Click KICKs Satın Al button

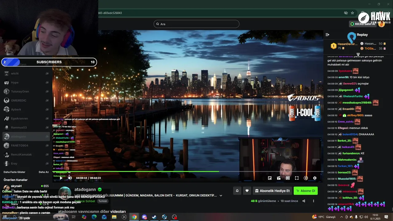[363, 24]
